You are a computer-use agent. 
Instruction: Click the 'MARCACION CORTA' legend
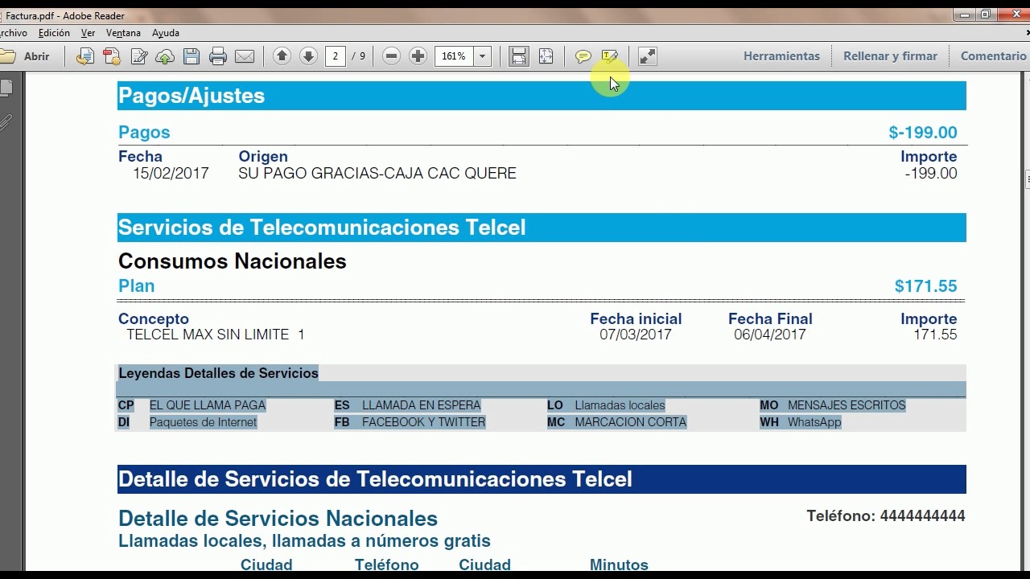click(631, 422)
